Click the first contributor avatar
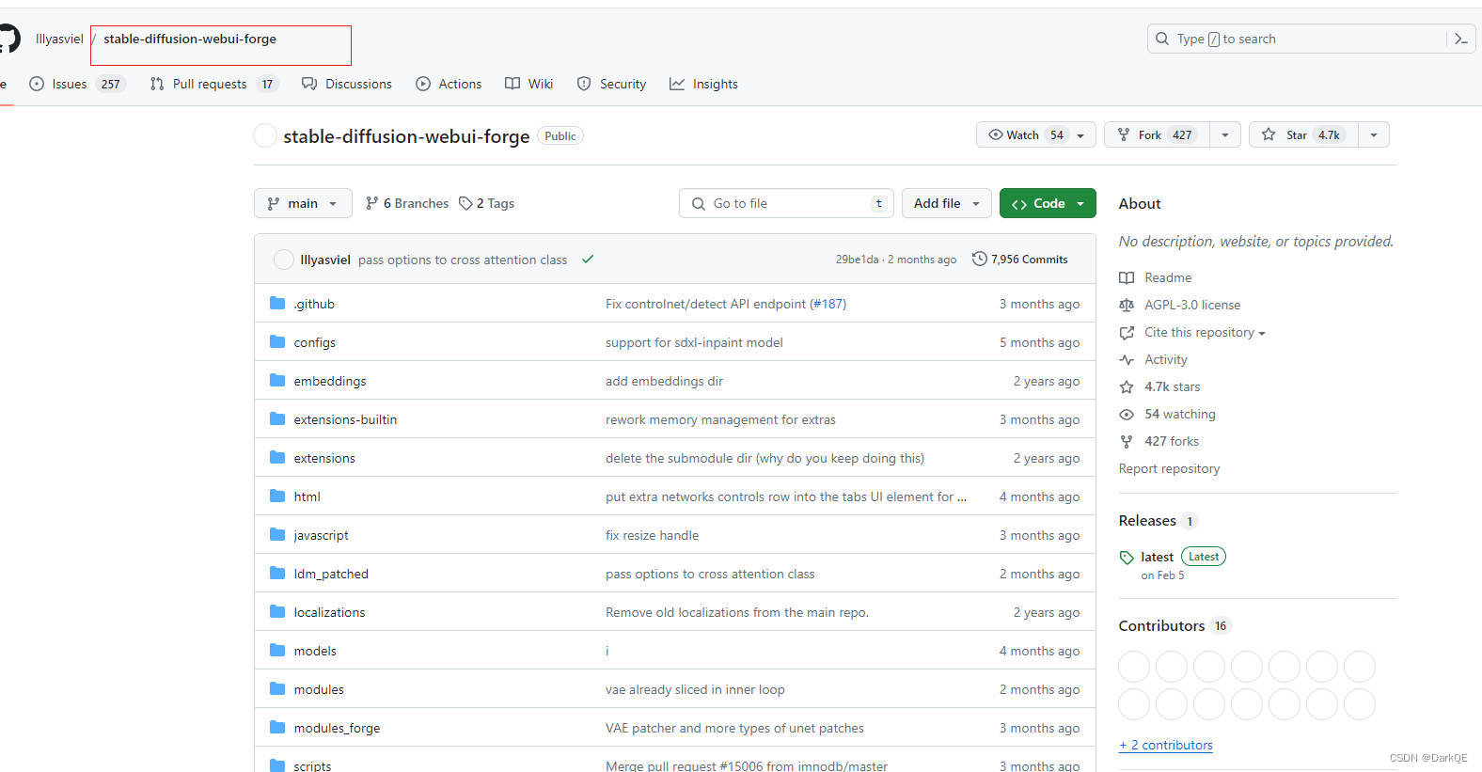Screen dimensions: 1482x772 click(x=1134, y=667)
